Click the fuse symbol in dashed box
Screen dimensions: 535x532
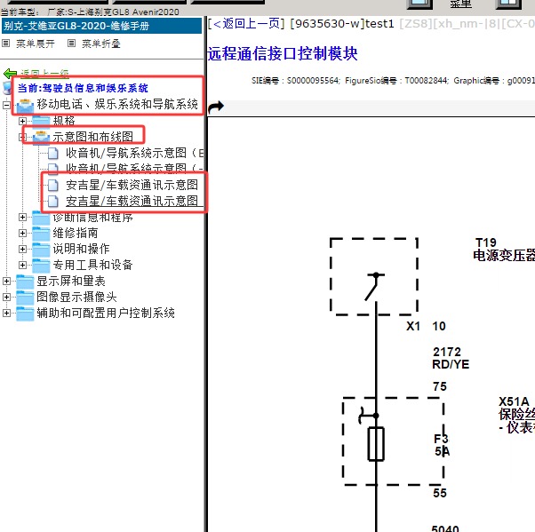click(376, 444)
